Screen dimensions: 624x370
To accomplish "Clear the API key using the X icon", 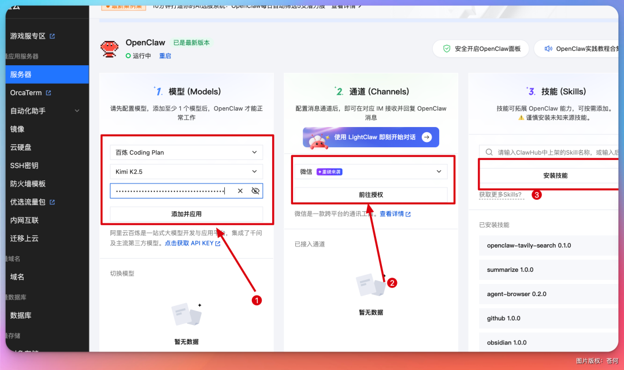I will point(240,191).
